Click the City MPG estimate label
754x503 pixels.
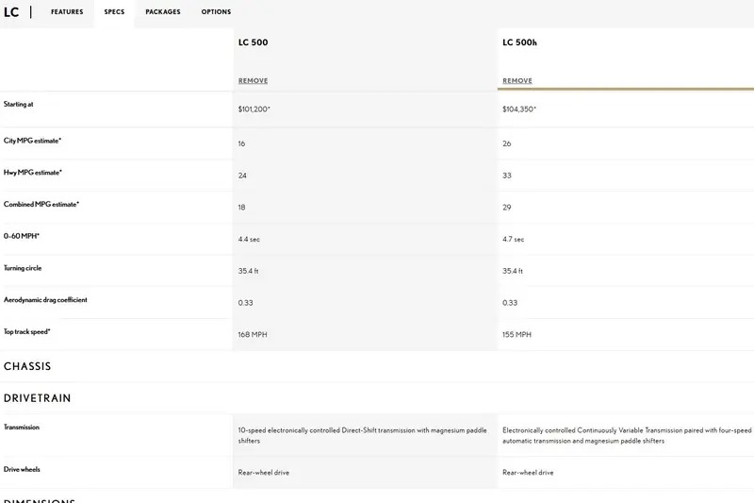(32, 141)
